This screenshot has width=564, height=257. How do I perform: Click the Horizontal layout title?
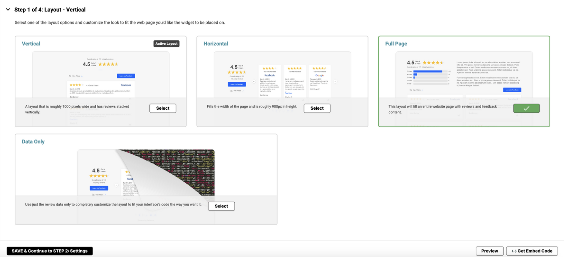(x=216, y=44)
